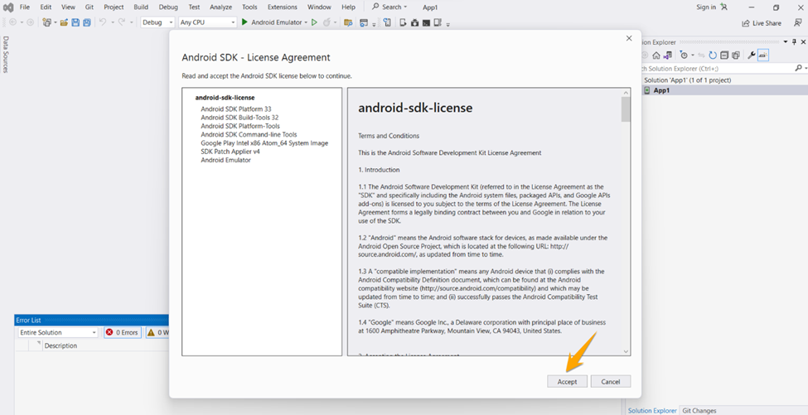Toggle Preview Selected Items icon
This screenshot has width=808, height=415.
tap(763, 55)
